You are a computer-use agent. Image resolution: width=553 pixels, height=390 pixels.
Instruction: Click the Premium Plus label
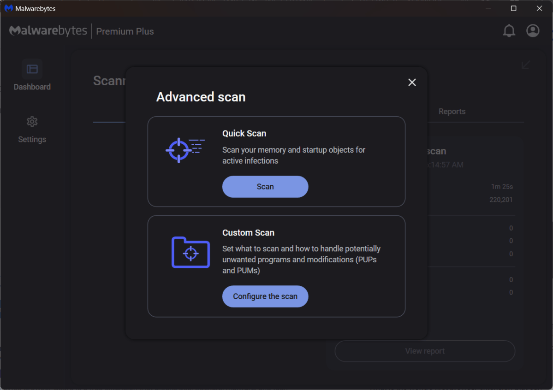[125, 31]
